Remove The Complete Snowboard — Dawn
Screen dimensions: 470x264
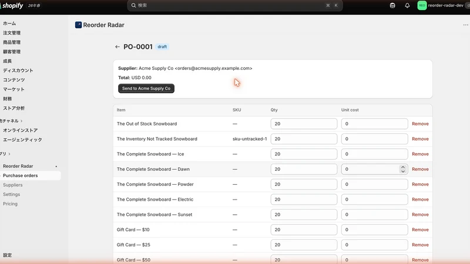click(x=420, y=169)
